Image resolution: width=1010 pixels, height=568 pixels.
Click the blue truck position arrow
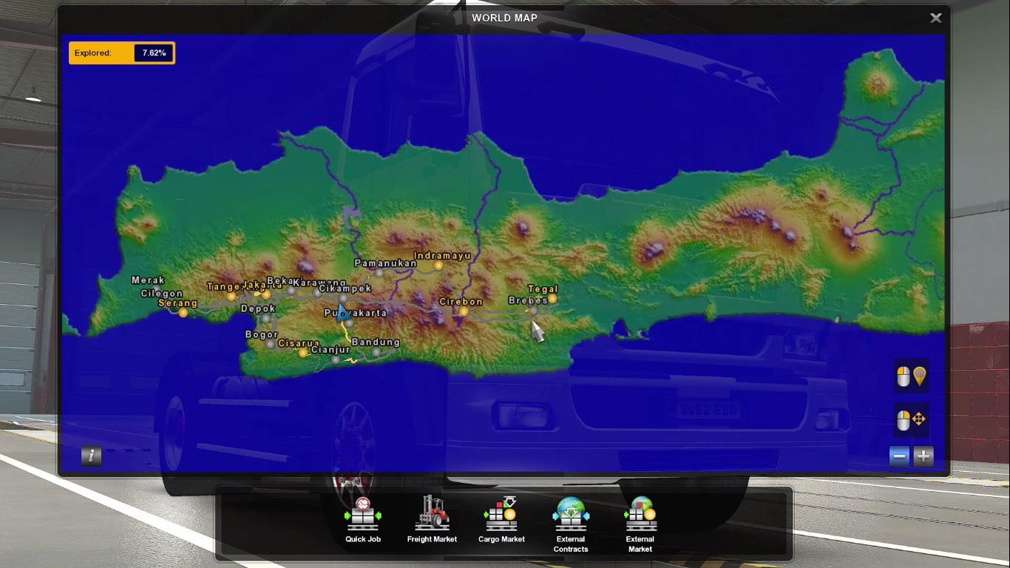click(342, 312)
